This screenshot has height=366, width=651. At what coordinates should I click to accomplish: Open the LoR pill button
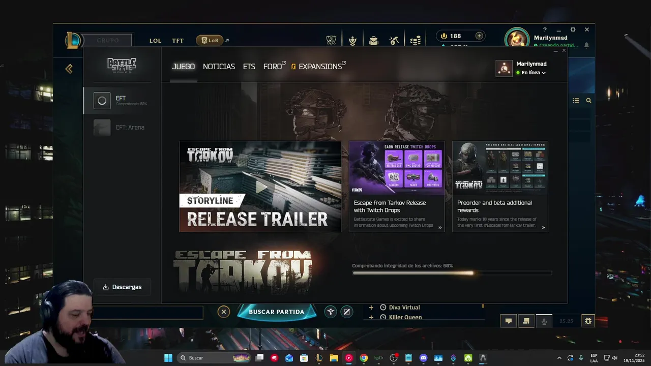210,40
